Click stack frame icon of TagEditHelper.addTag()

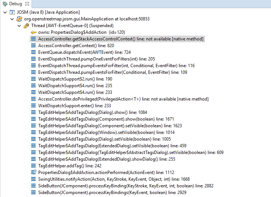(33, 166)
